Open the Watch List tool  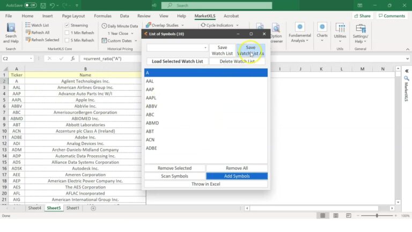(x=37, y=25)
